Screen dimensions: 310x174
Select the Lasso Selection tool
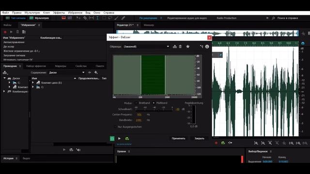pos(110,18)
